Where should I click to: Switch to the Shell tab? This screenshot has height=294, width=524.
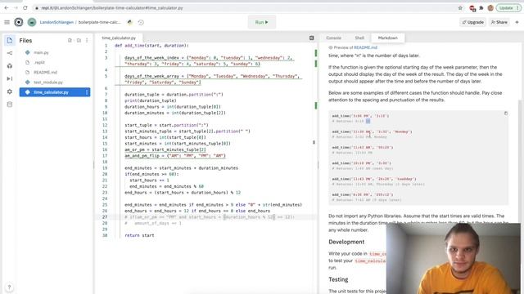pyautogui.click(x=359, y=38)
